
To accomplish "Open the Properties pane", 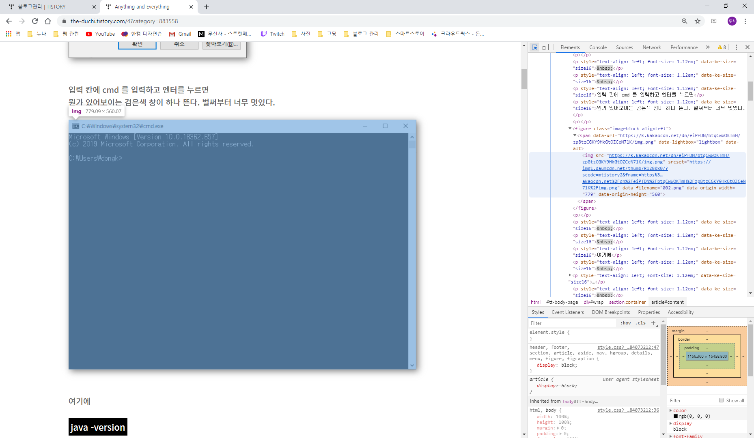I will pos(649,312).
